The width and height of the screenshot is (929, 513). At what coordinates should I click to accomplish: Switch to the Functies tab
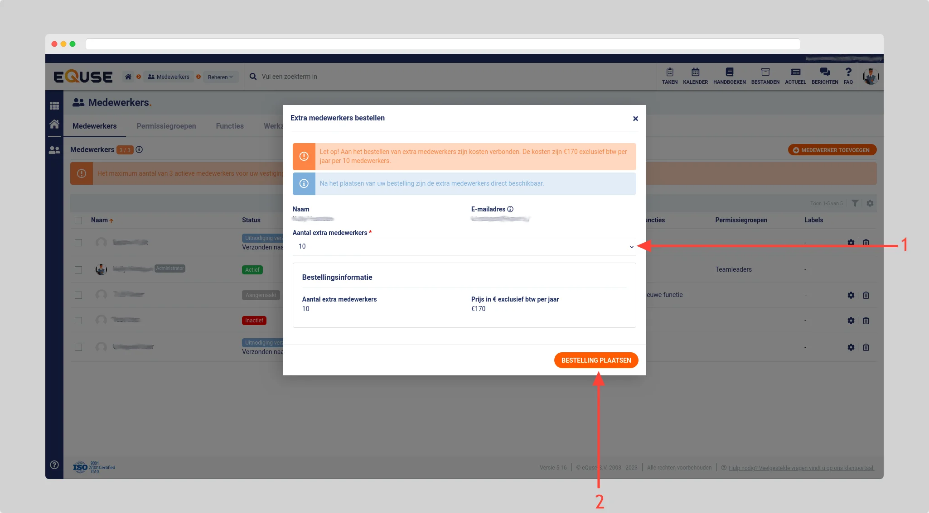tap(230, 126)
